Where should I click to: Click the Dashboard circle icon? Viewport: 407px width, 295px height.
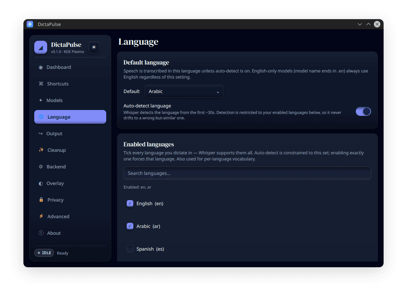[41, 67]
